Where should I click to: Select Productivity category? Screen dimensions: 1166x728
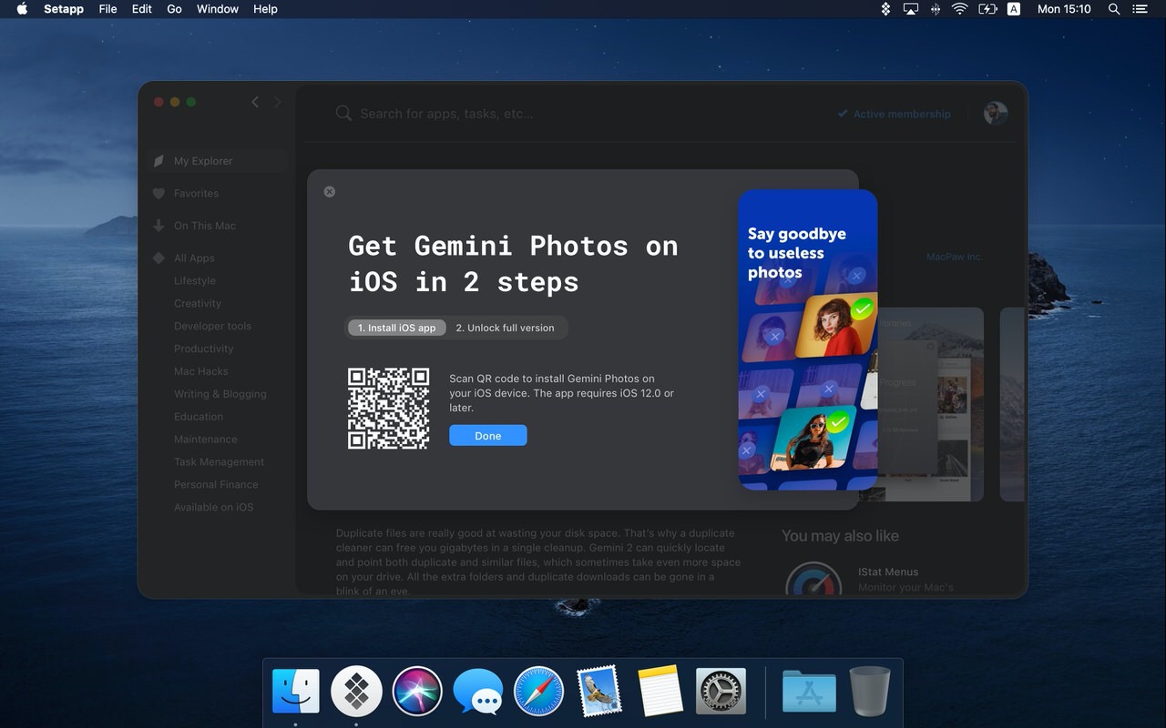tap(203, 349)
